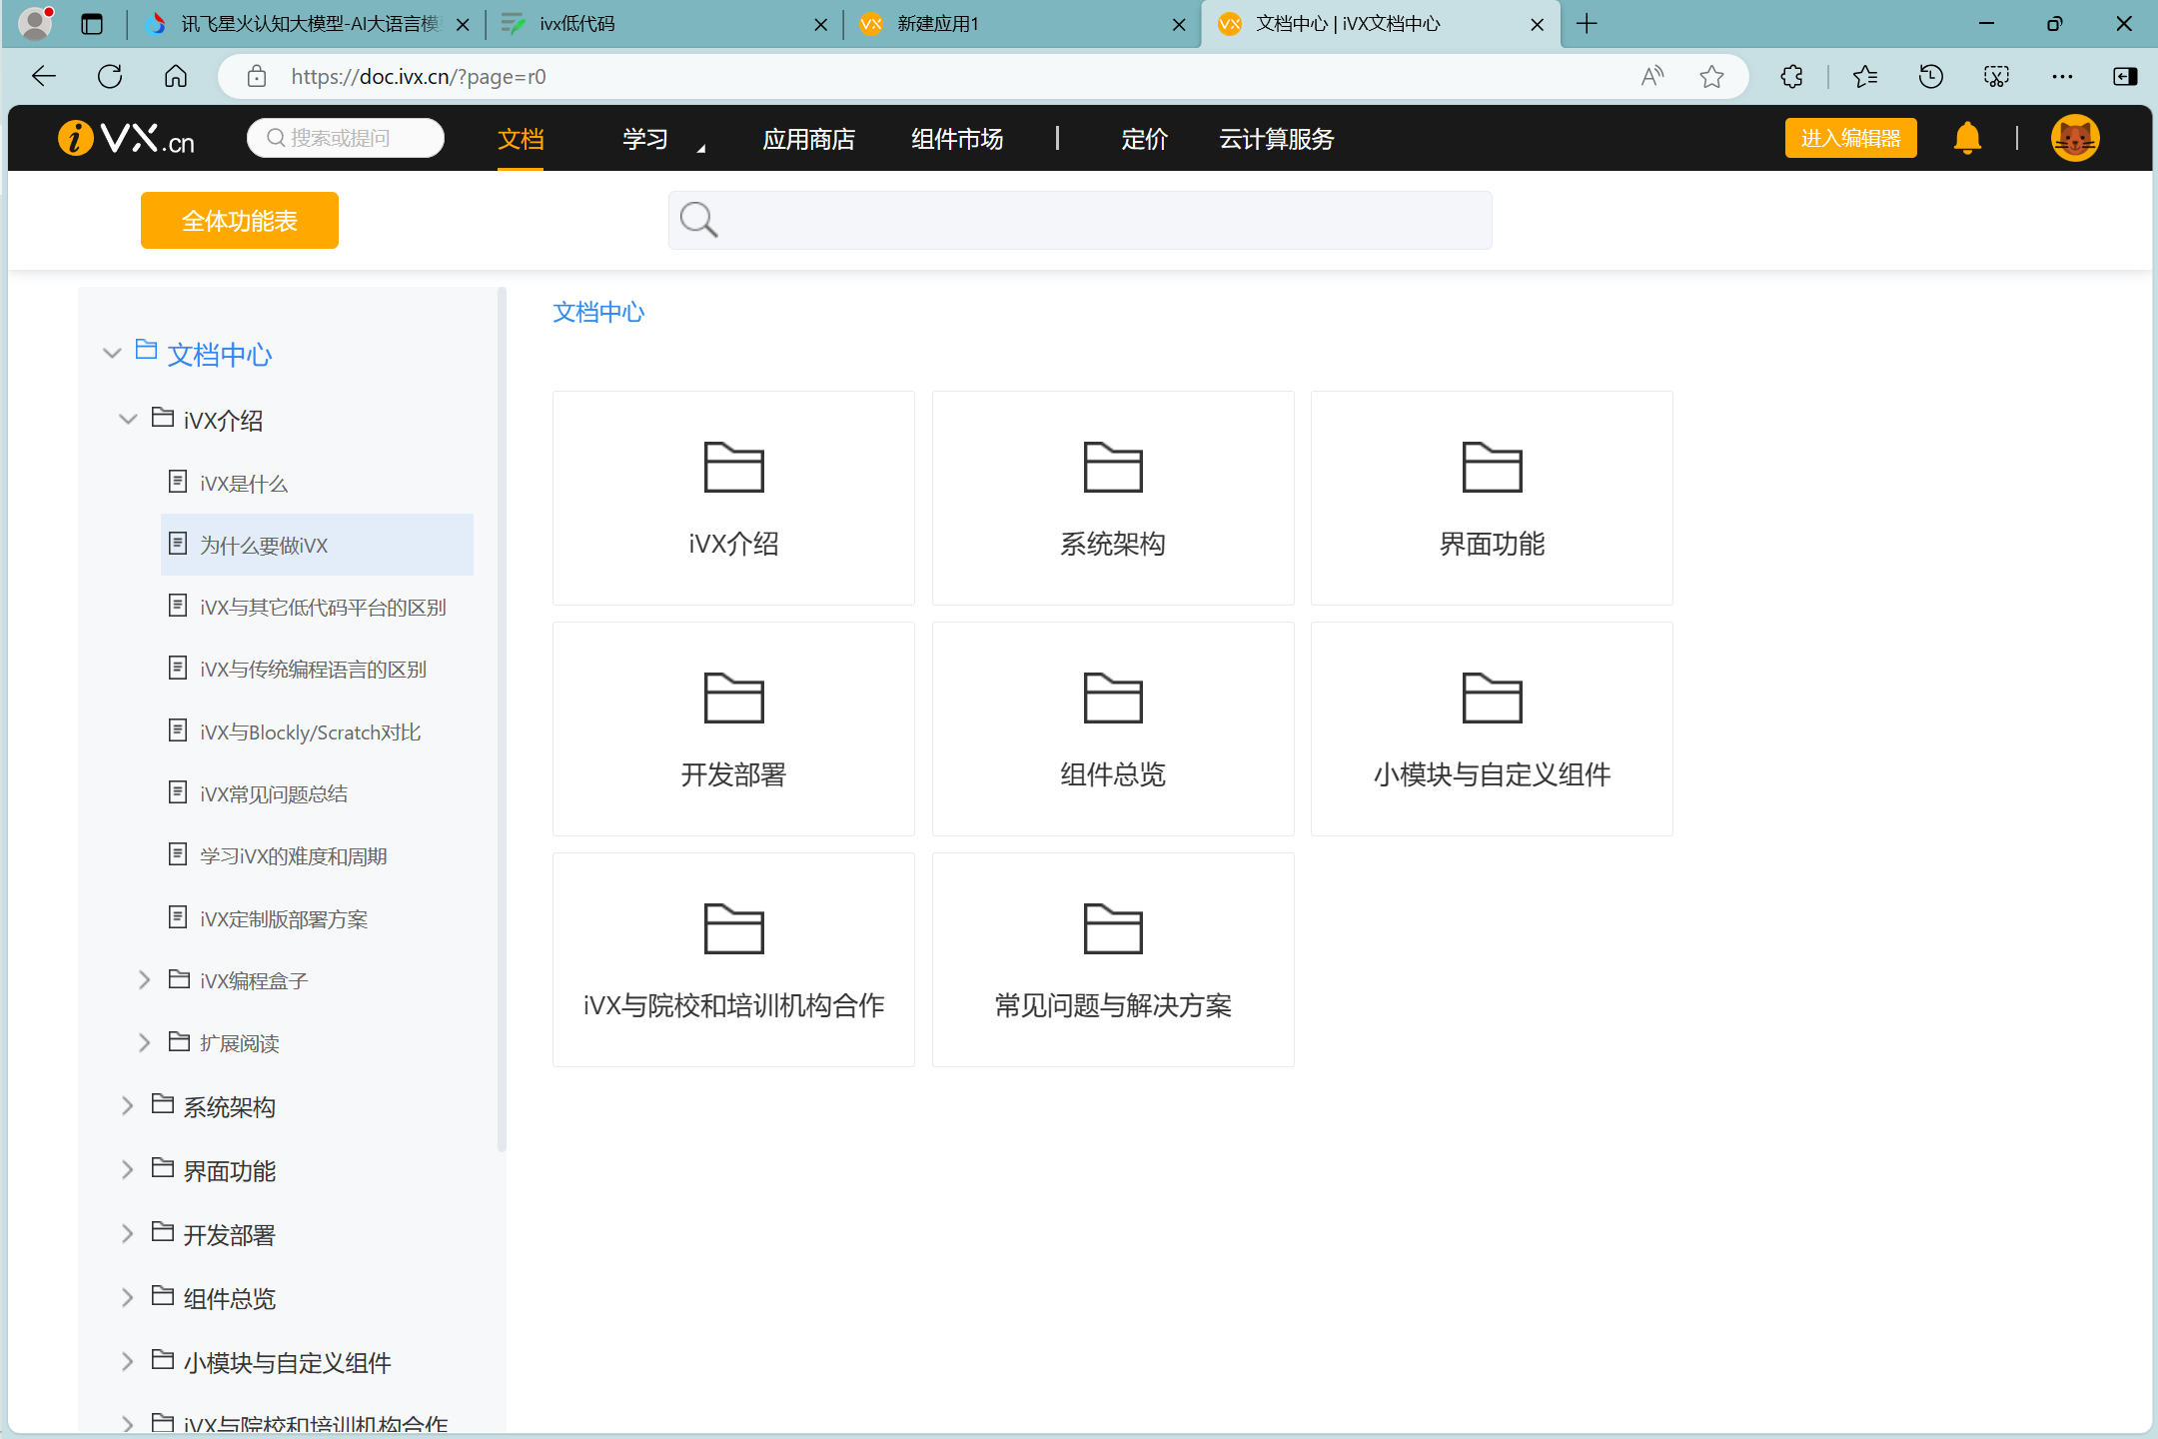This screenshot has height=1439, width=2158.
Task: Open a new browser tab
Action: point(1587,23)
